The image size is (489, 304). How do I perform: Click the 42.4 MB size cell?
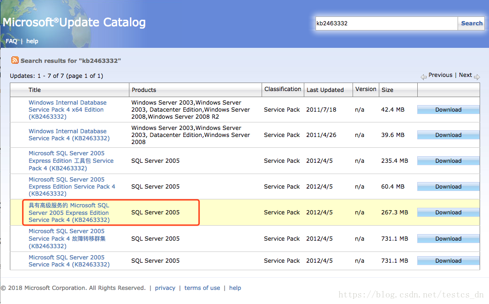pyautogui.click(x=392, y=110)
